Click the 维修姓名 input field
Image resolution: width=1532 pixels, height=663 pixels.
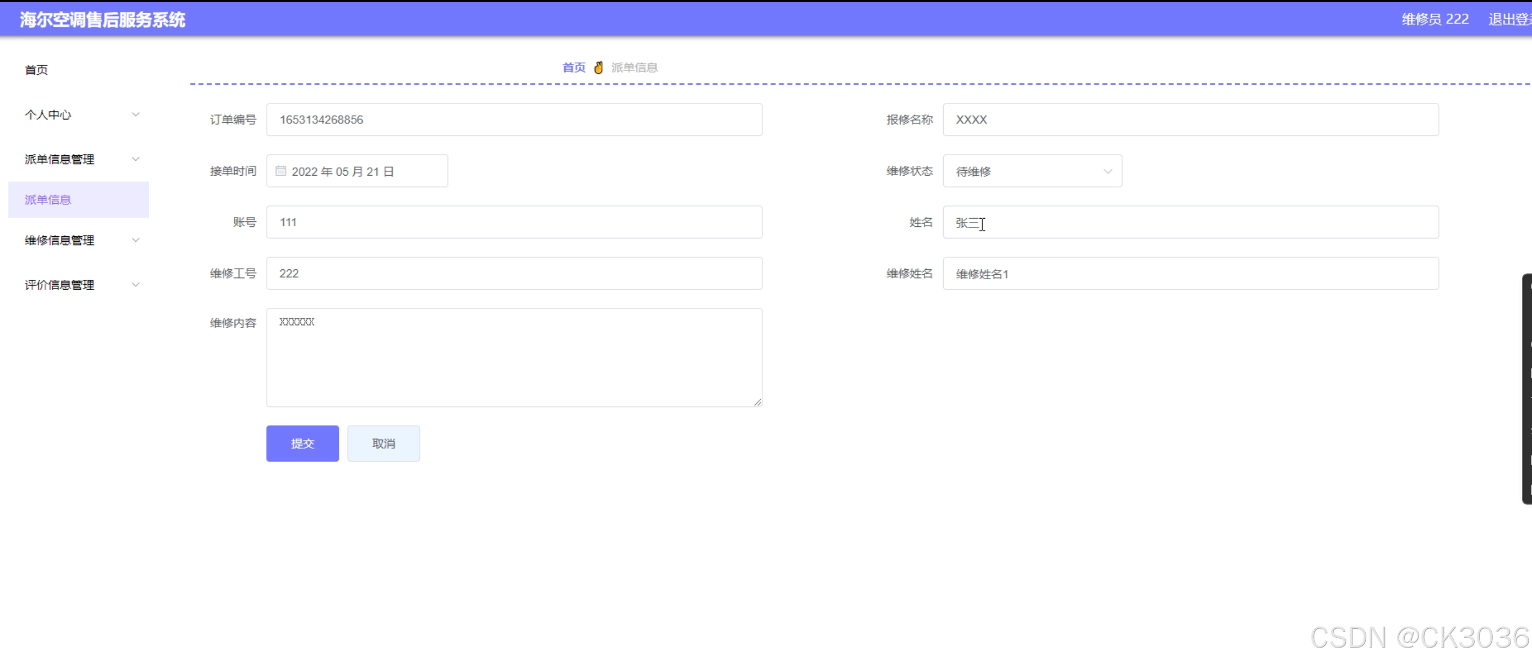[x=1190, y=274]
